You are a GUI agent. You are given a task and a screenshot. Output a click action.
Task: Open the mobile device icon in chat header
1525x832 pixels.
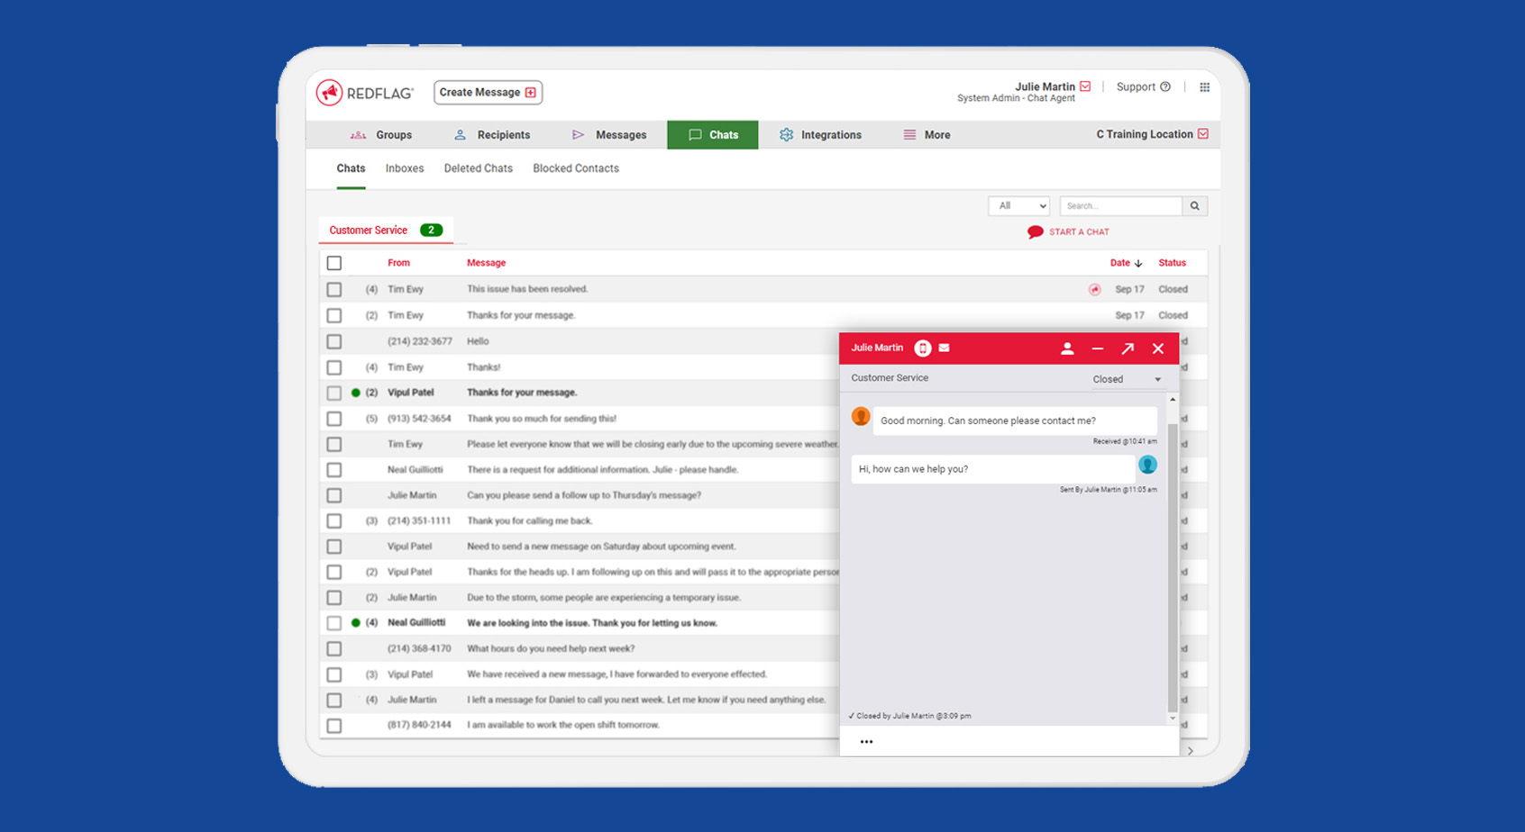[922, 348]
